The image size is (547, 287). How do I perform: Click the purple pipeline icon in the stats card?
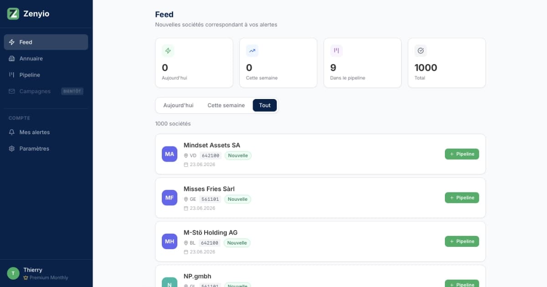(x=336, y=51)
